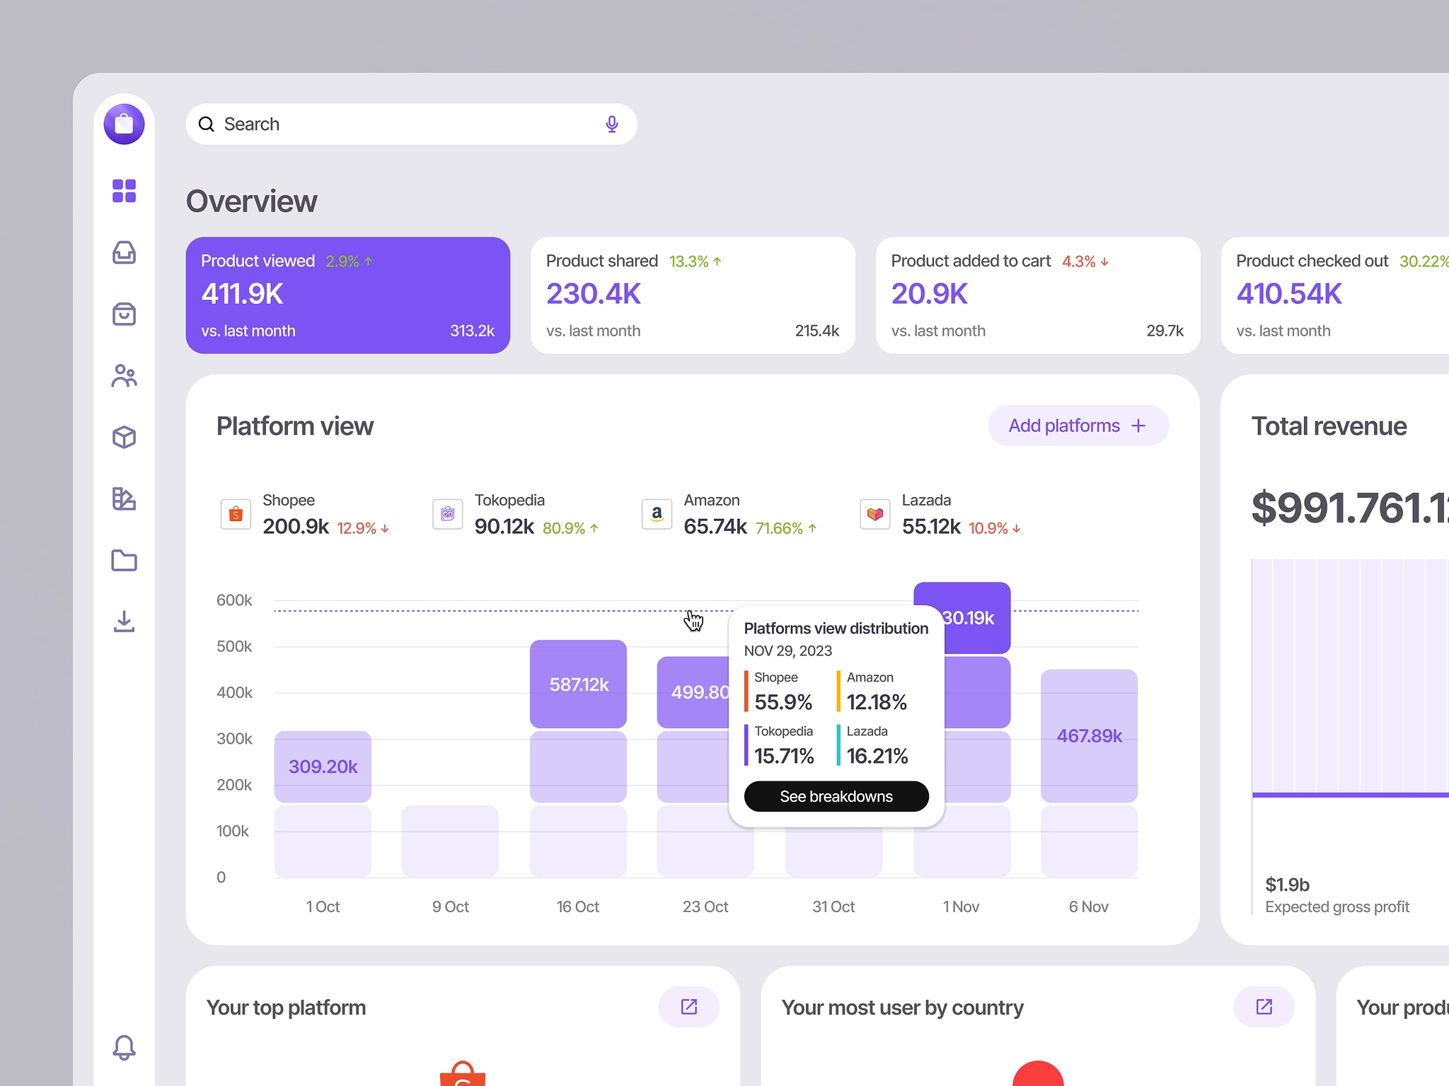Select the 3D package icon in the sidebar

(124, 437)
